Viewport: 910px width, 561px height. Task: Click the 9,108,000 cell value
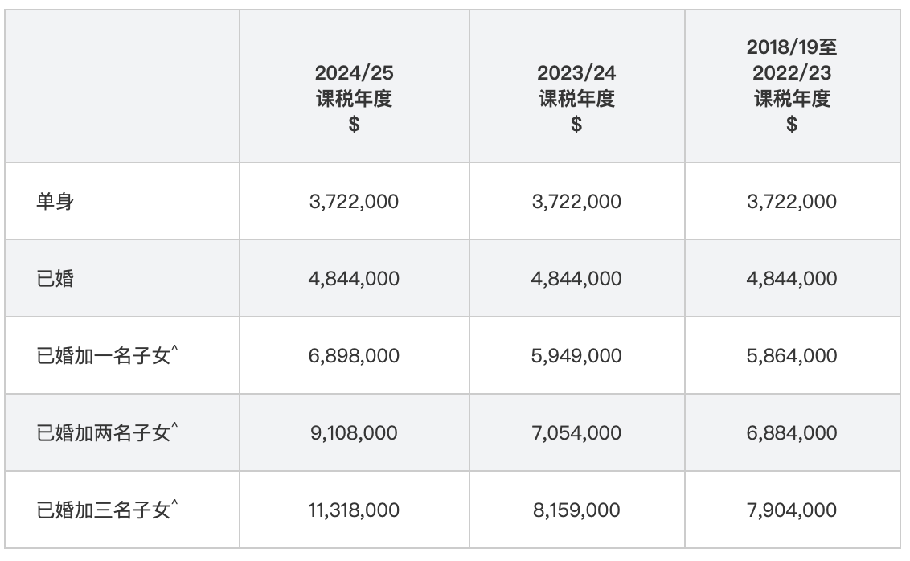tap(354, 432)
